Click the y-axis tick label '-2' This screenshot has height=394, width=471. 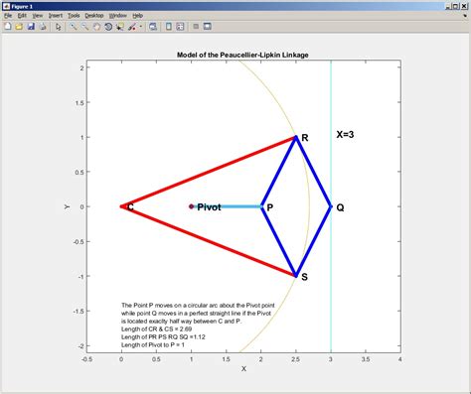click(x=81, y=346)
